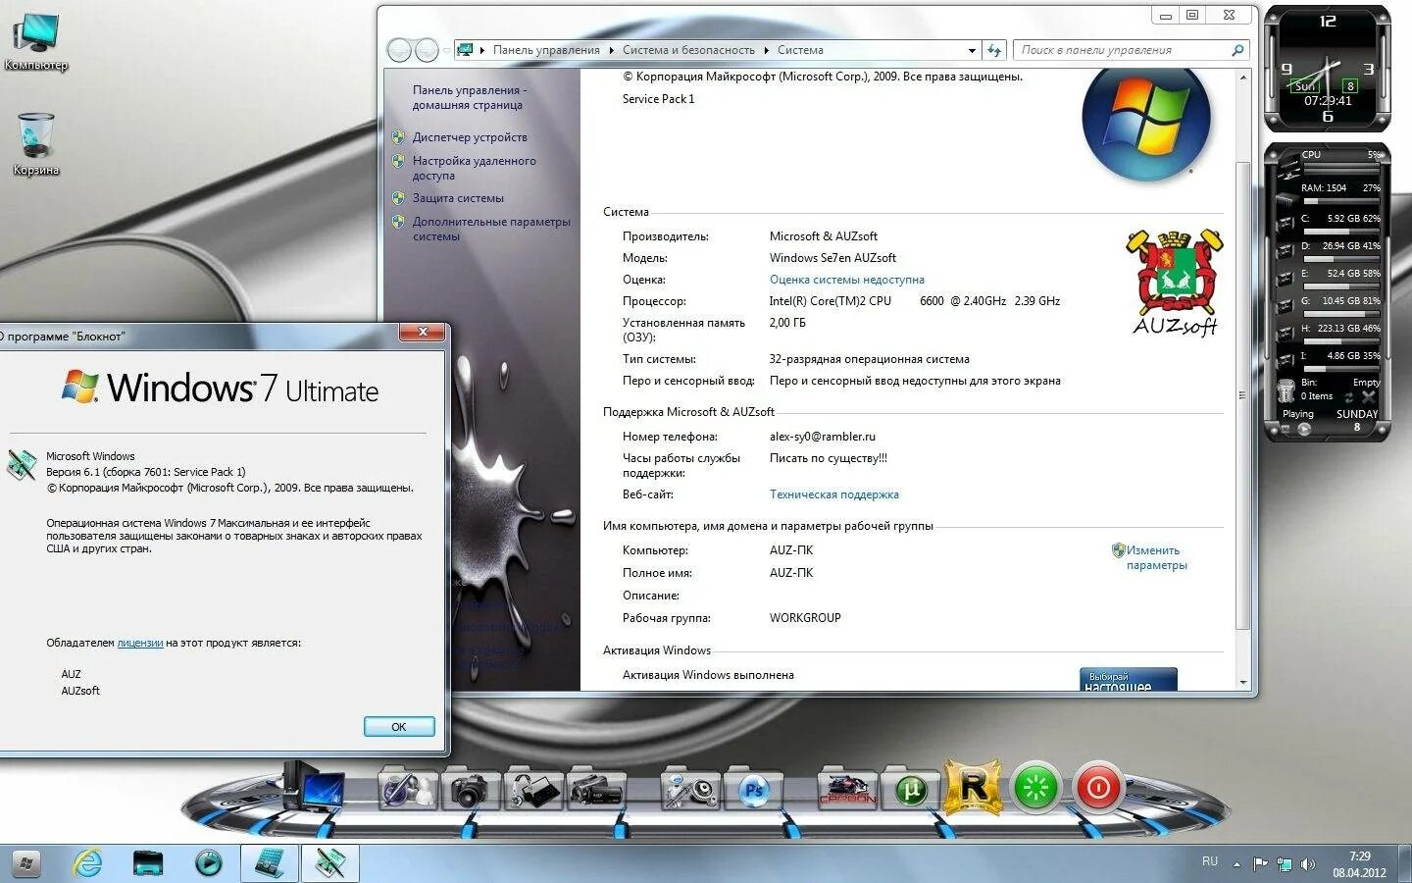Click the System window scrollbar up arrow
This screenshot has width=1412, height=883.
click(1243, 77)
